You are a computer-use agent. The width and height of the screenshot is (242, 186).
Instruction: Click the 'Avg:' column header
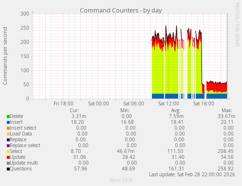click(x=176, y=110)
